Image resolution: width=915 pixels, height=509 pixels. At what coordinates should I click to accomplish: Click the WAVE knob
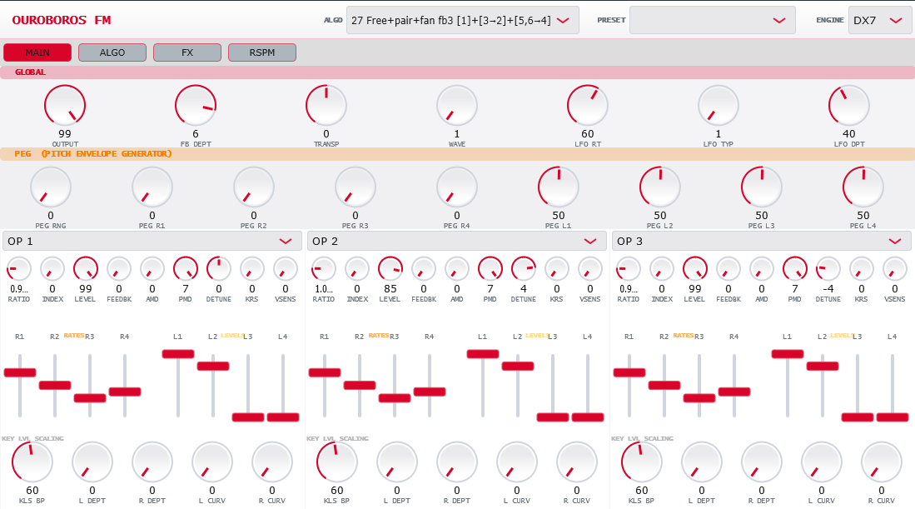pos(457,106)
